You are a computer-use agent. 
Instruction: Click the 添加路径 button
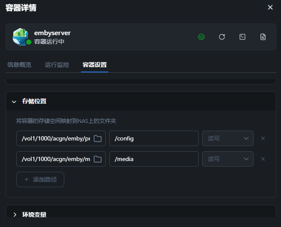click(40, 179)
